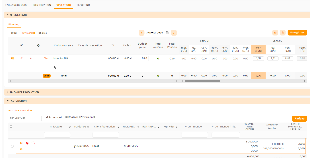Open the calendar picker next to JANVIER 2025
The image size is (310, 158).
click(167, 33)
